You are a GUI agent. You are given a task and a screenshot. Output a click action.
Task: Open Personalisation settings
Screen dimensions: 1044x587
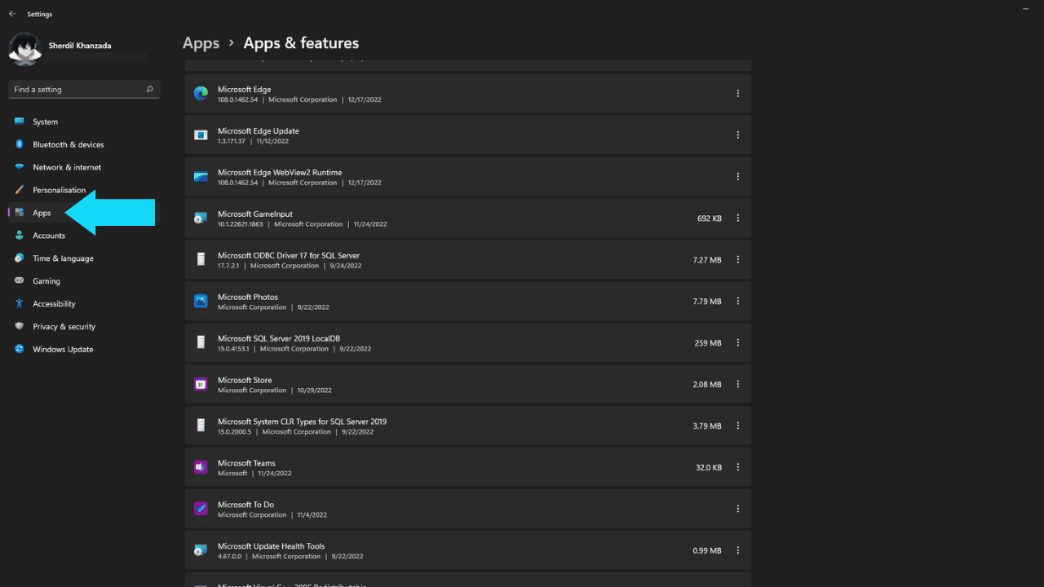click(x=84, y=190)
